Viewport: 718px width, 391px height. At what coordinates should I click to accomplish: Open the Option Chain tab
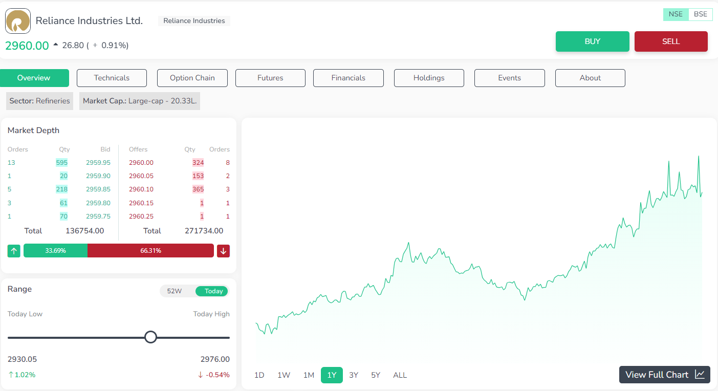pyautogui.click(x=192, y=78)
